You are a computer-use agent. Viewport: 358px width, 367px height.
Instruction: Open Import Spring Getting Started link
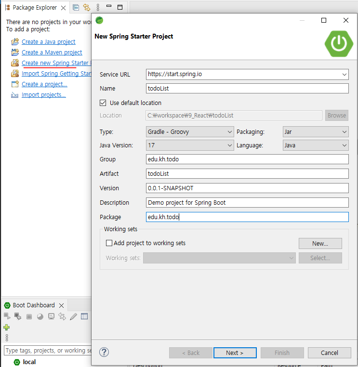coord(56,74)
